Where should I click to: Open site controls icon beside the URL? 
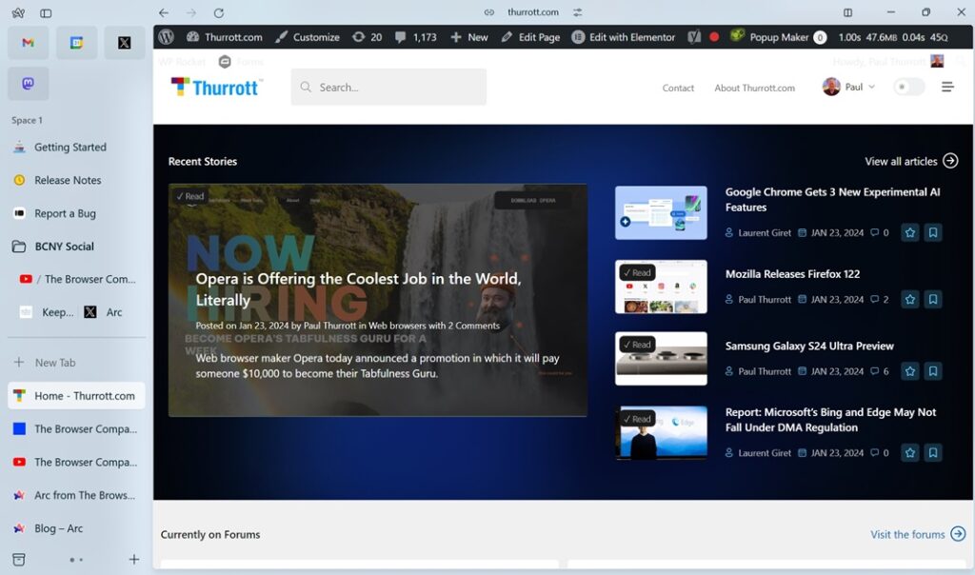pyautogui.click(x=578, y=12)
